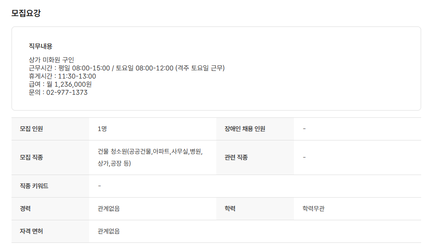This screenshot has width=448, height=248.
Task: Click the 자격 면허 label cell
Action: point(32,231)
